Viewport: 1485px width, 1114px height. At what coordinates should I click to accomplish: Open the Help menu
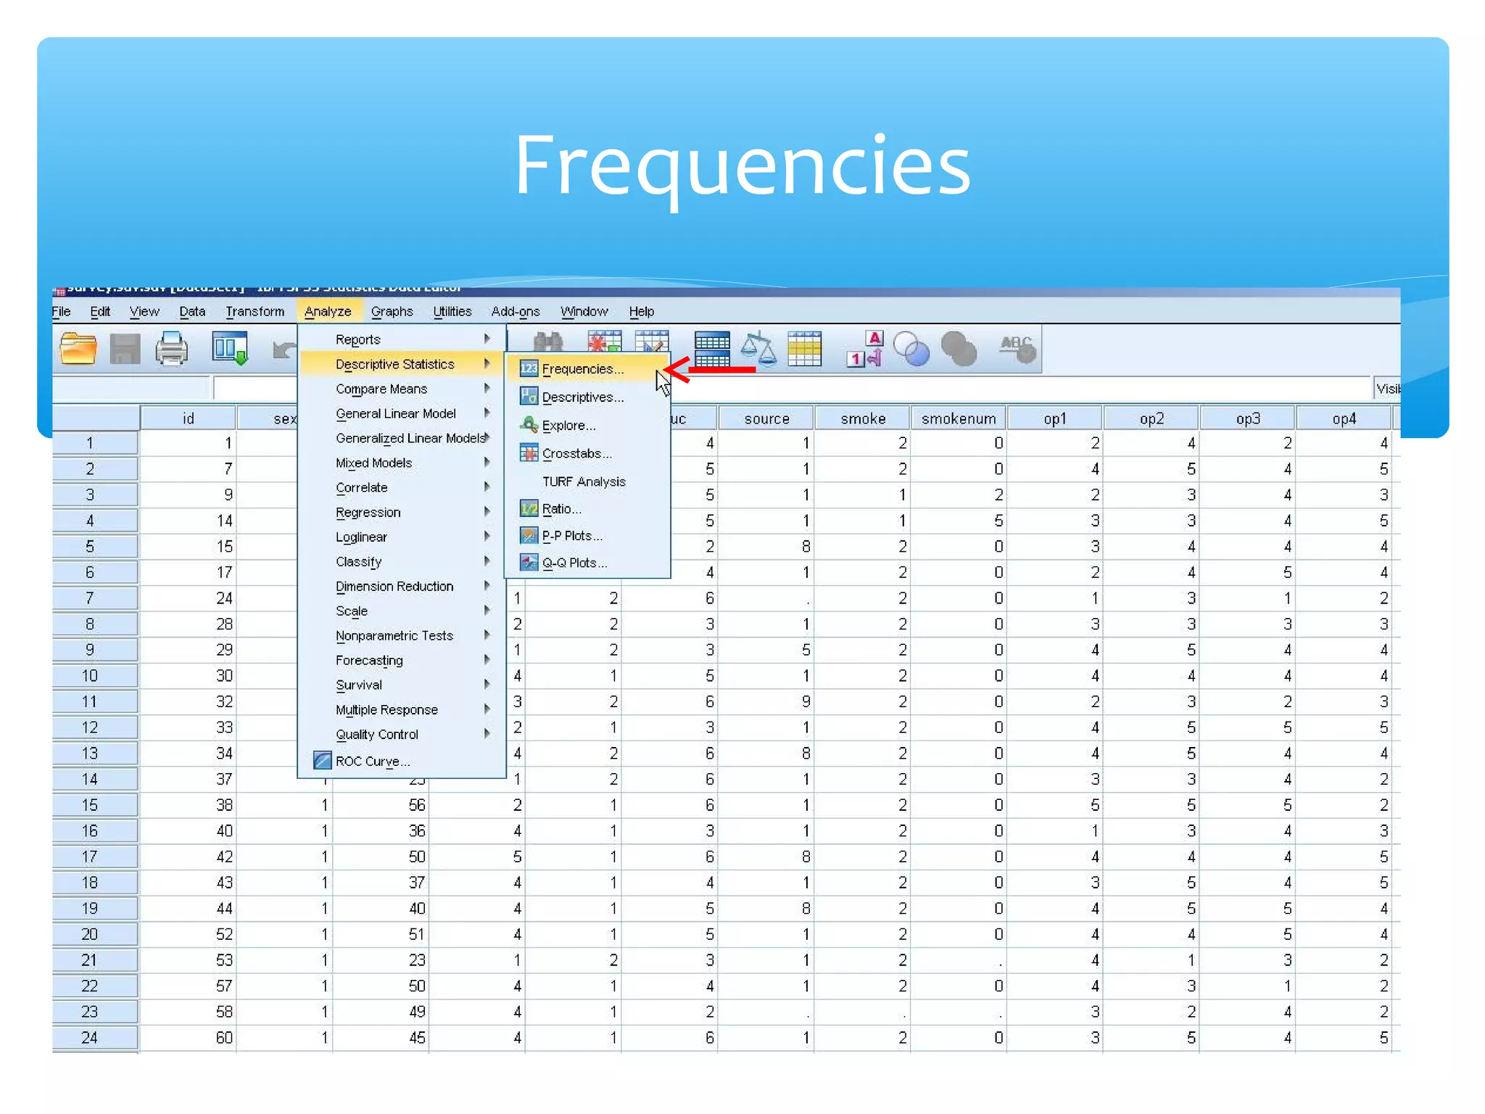coord(641,311)
